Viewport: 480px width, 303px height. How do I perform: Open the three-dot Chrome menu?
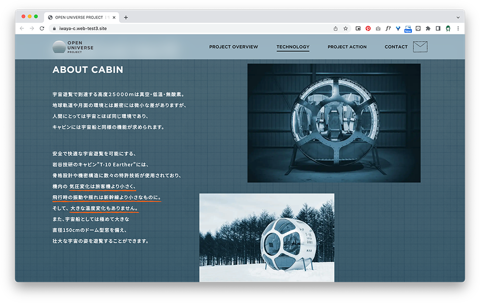[x=457, y=28]
